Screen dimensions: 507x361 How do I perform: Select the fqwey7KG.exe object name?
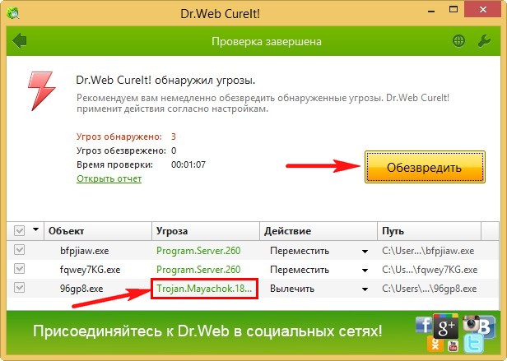pyautogui.click(x=90, y=270)
